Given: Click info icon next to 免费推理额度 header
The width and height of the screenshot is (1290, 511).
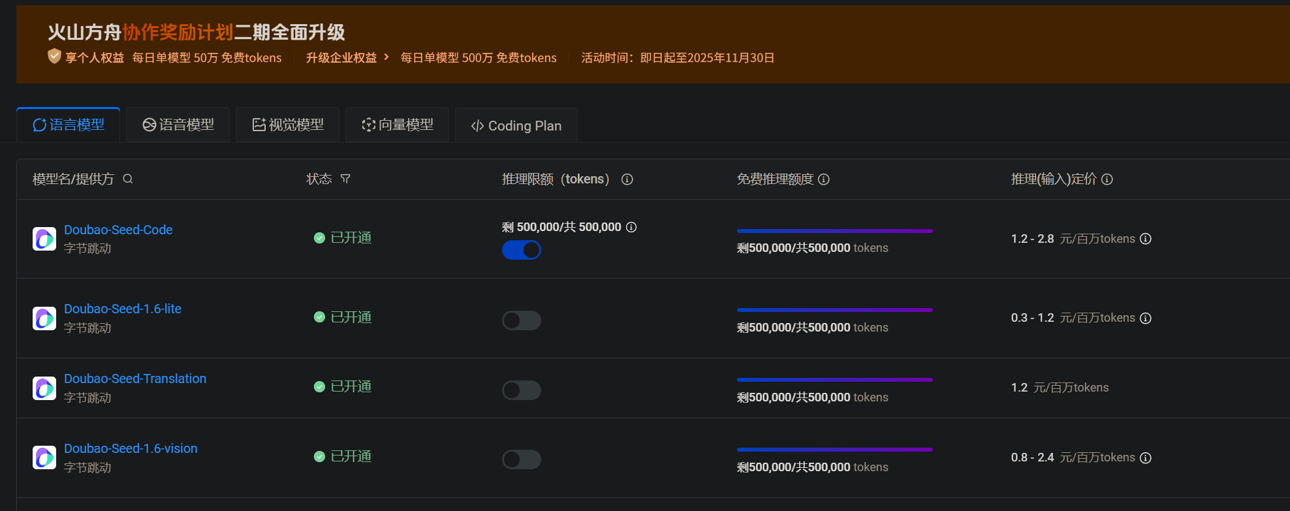Looking at the screenshot, I should [824, 179].
